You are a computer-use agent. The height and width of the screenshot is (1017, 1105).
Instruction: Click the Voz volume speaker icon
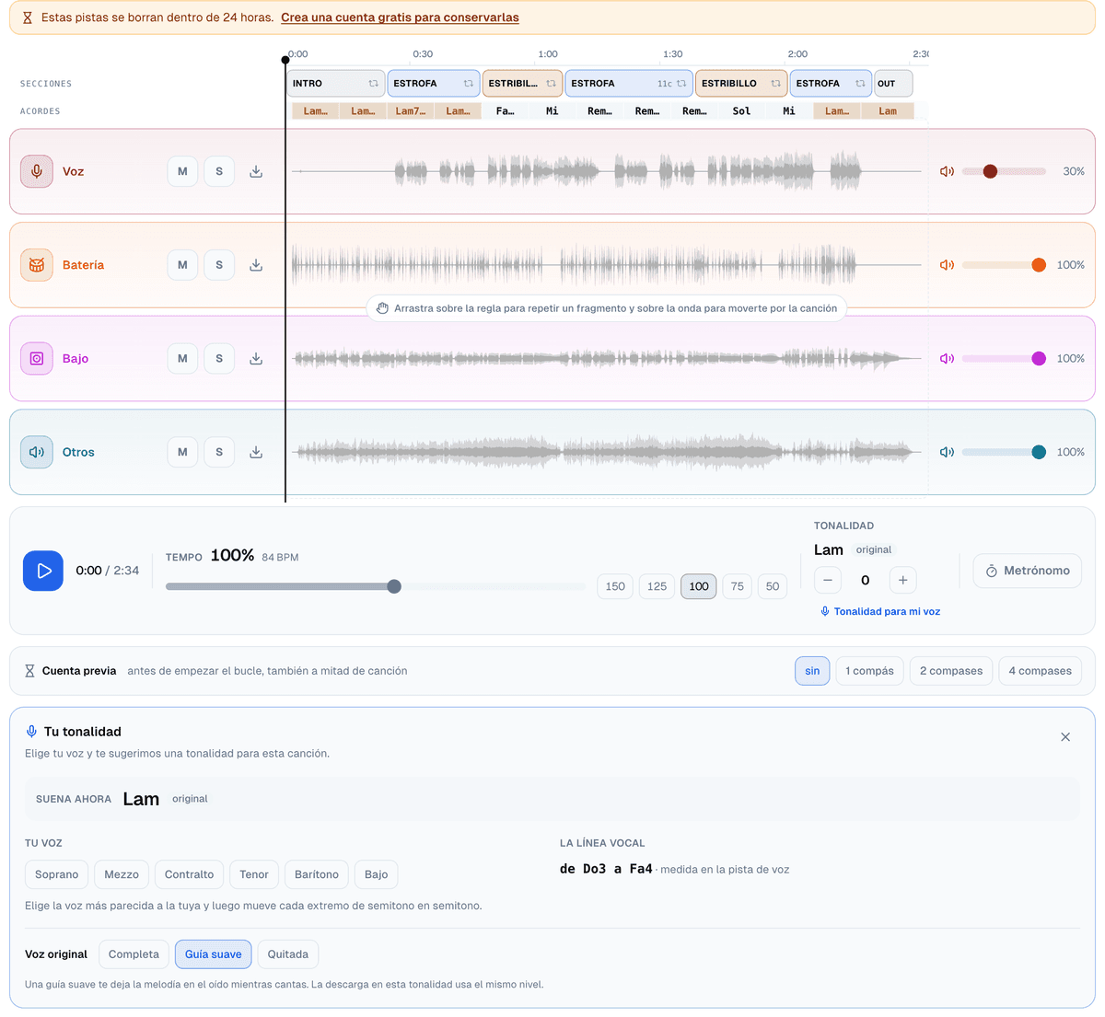pos(947,171)
